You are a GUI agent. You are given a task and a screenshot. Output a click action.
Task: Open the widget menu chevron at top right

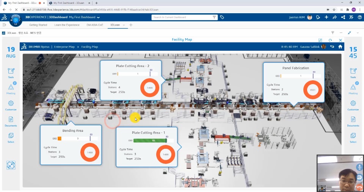pyautogui.click(x=358, y=33)
